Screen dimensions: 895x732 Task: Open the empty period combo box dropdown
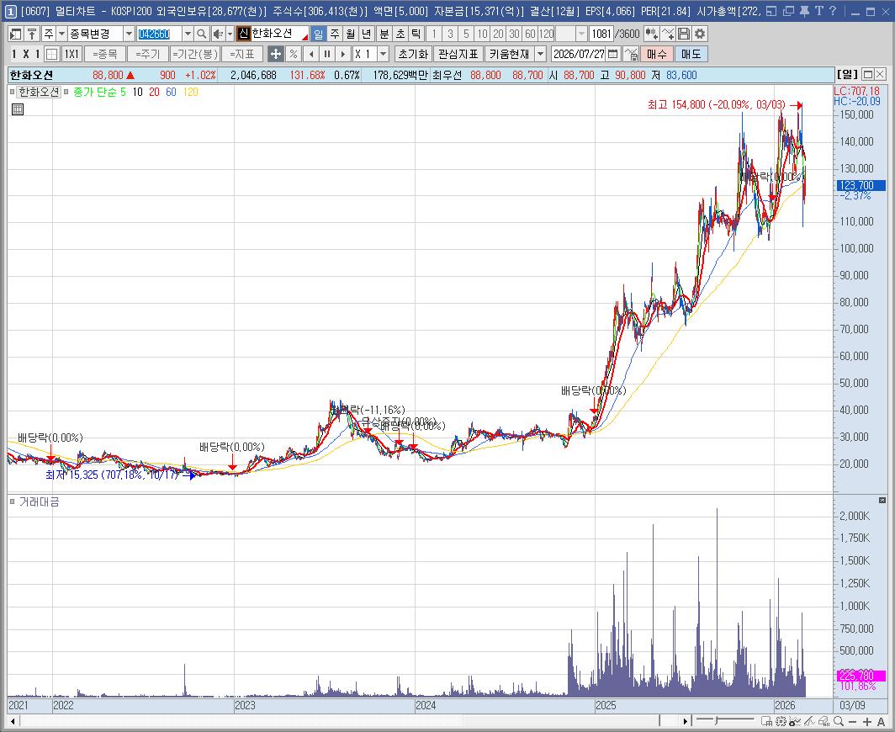pos(581,34)
